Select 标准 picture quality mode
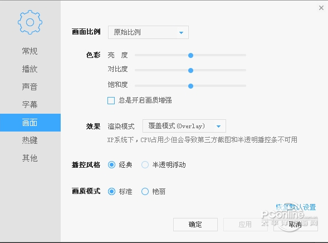 [111, 192]
